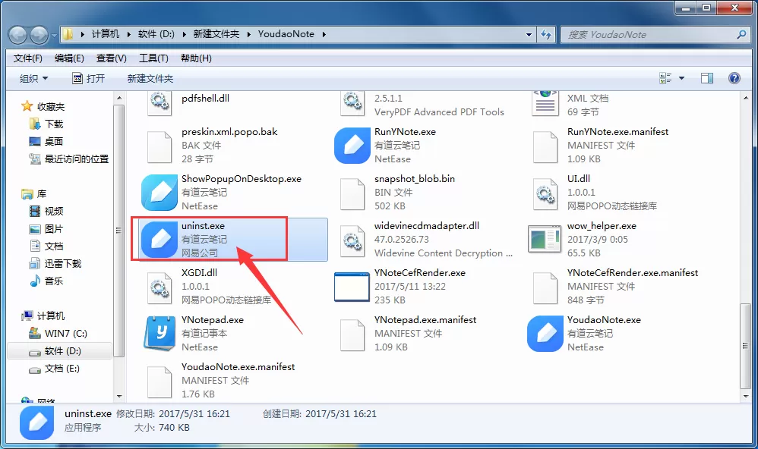The image size is (758, 449).
Task: Expand the arrow after 计算机 in path
Action: [x=128, y=34]
